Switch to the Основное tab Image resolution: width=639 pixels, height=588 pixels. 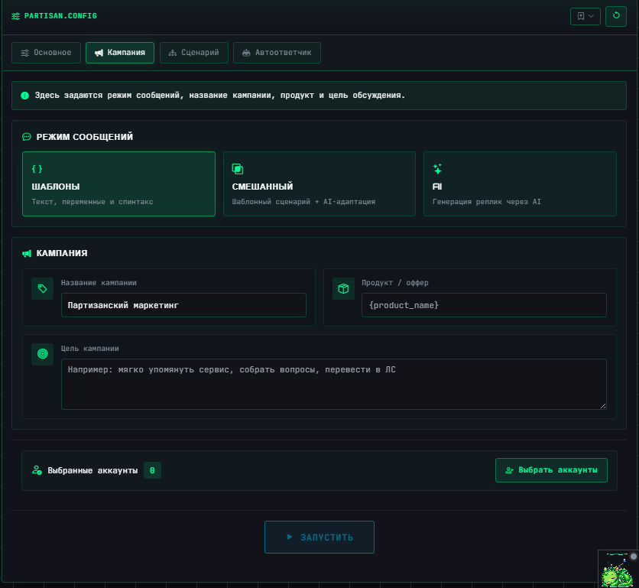click(x=46, y=53)
